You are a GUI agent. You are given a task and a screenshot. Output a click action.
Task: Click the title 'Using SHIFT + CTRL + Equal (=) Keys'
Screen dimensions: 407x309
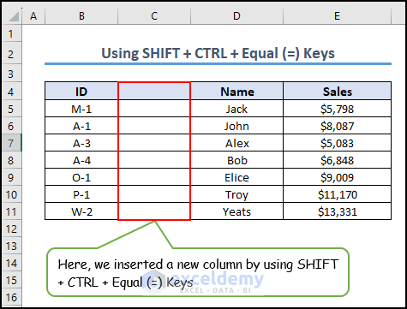coord(218,53)
